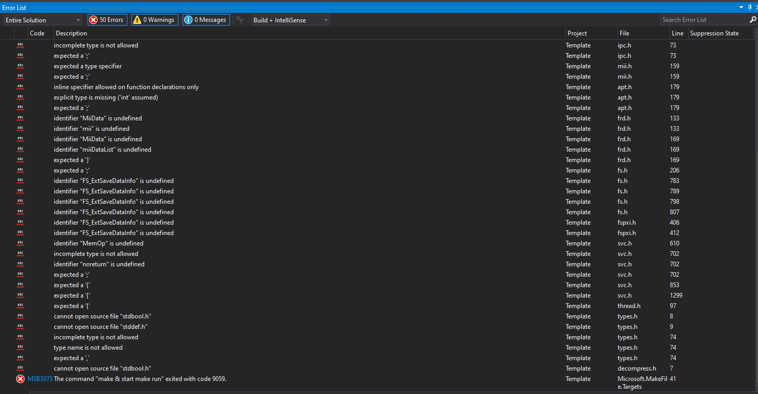The height and width of the screenshot is (394, 758).
Task: Toggle the 0 Warnings filter
Action: tap(154, 20)
